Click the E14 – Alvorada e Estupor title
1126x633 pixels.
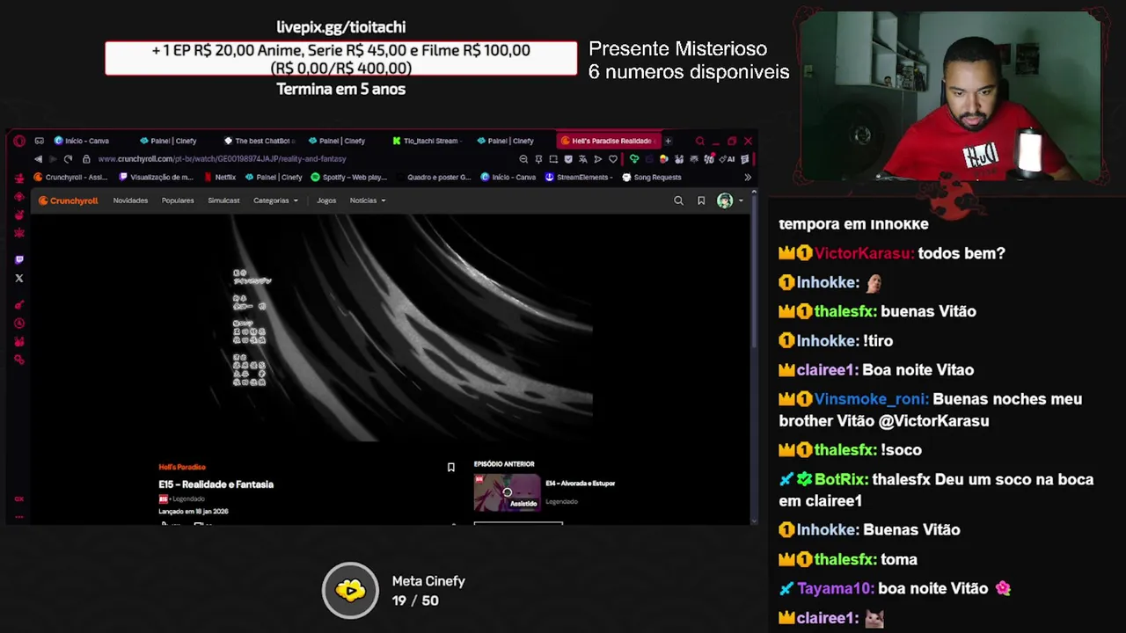tap(581, 483)
